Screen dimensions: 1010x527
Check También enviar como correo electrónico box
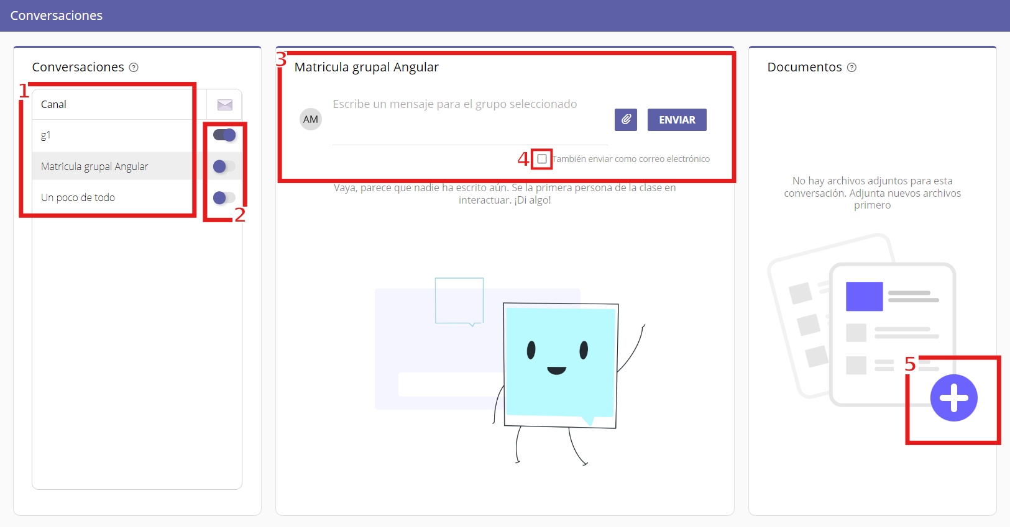542,160
